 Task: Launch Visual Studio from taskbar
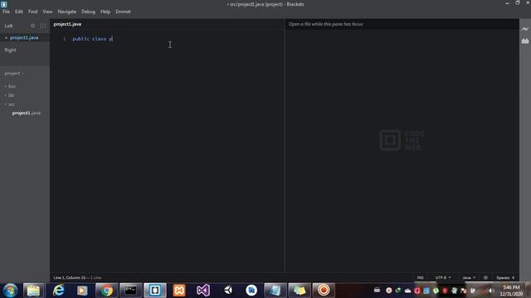(203, 291)
